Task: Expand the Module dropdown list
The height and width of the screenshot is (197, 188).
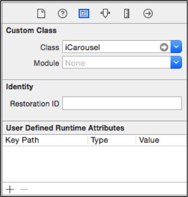Action: tap(176, 62)
